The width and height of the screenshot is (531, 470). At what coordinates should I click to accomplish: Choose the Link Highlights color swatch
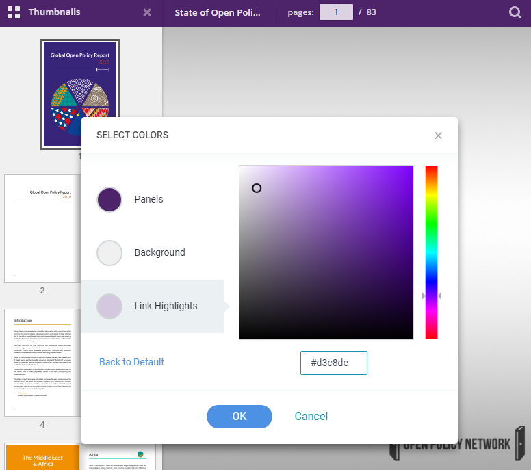[x=109, y=306]
